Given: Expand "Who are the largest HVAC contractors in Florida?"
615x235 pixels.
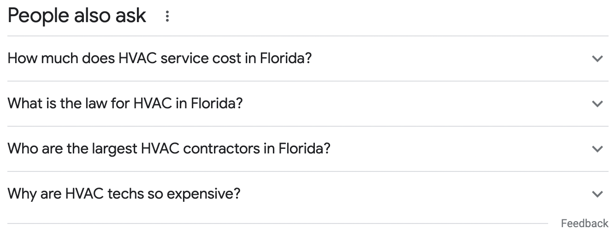Looking at the screenshot, I should (308, 149).
